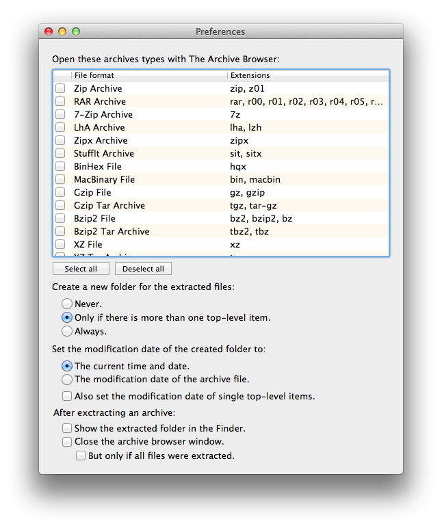Check the RAR Archive checkbox

(x=60, y=101)
